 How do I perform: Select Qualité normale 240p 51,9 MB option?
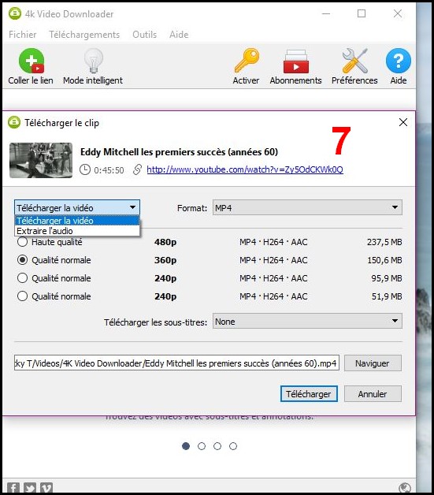click(22, 296)
